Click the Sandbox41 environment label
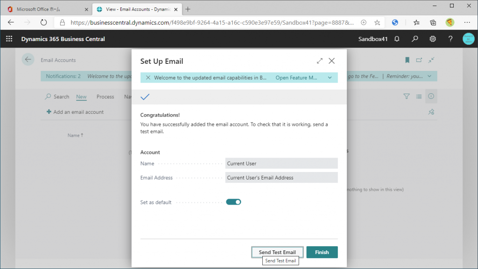478x269 pixels. [373, 39]
